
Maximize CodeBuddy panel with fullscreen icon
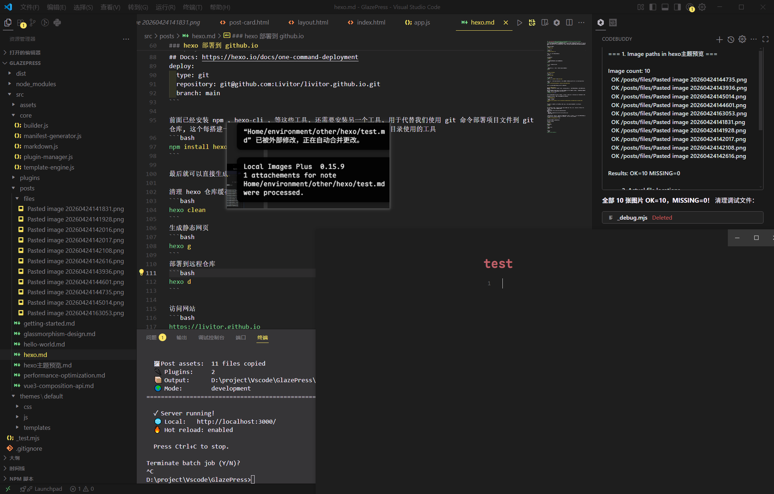click(x=765, y=39)
